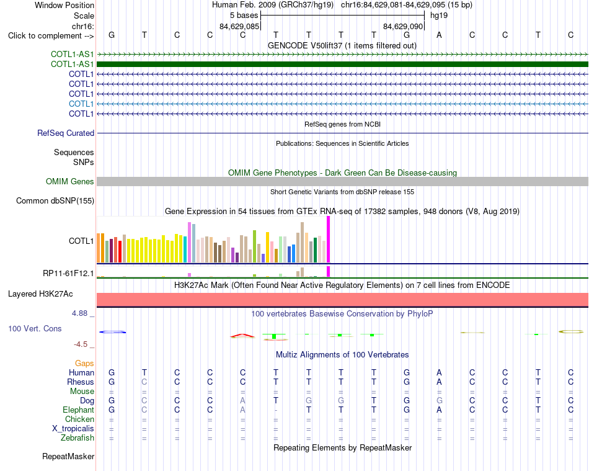Viewport: 589px width, 471px height.
Task: Click the light blue COTL1 transcript label
Action: [81, 104]
